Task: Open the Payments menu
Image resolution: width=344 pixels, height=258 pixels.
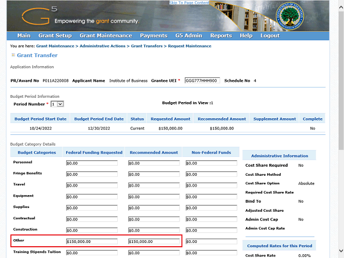Action: [x=153, y=35]
